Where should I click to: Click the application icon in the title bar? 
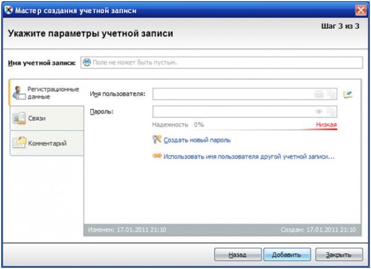9,10
